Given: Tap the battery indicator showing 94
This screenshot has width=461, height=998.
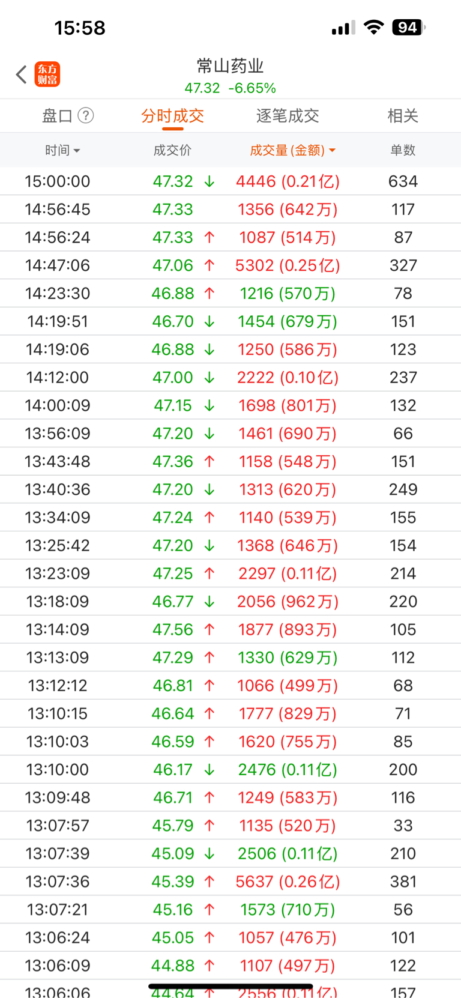Looking at the screenshot, I should click(x=408, y=27).
